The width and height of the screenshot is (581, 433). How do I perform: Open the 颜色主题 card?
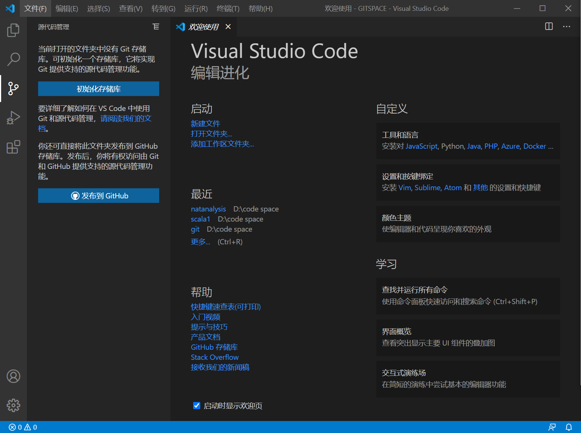click(468, 224)
